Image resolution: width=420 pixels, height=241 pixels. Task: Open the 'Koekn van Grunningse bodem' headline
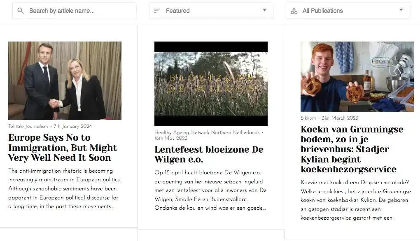tap(352, 150)
